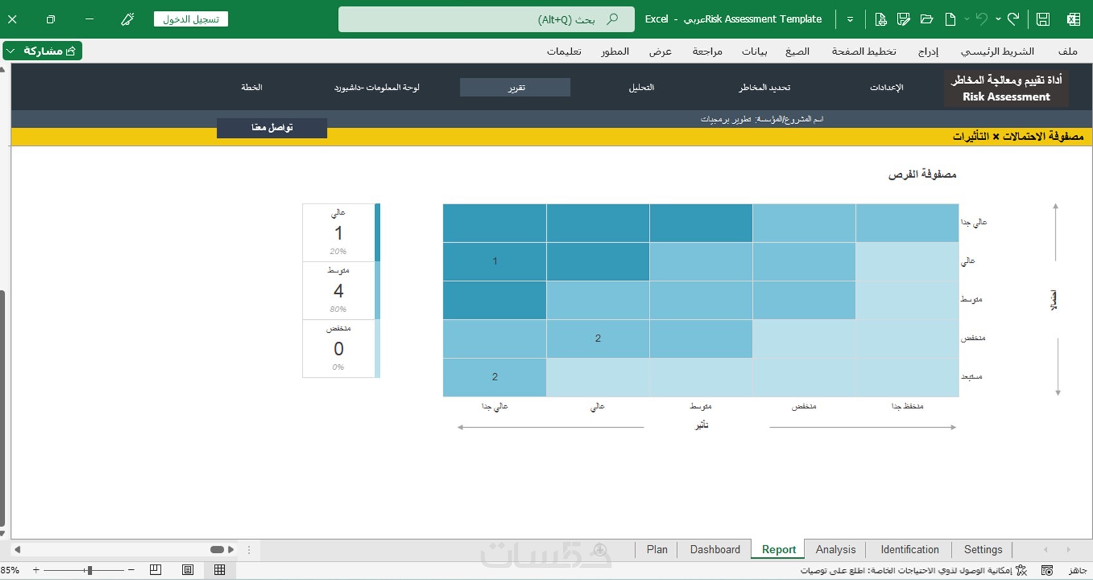Go to الإعدادات settings navigation link
The image size is (1093, 580).
click(x=887, y=87)
